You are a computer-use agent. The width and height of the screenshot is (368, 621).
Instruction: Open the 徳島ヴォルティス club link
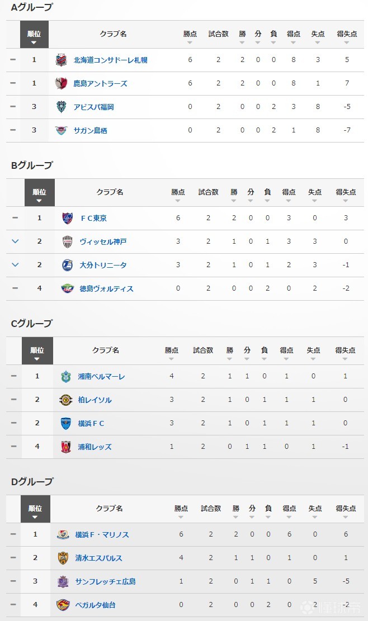point(106,288)
